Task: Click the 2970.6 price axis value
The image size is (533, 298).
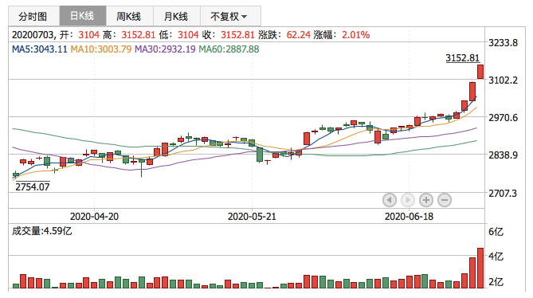Action: tap(503, 118)
